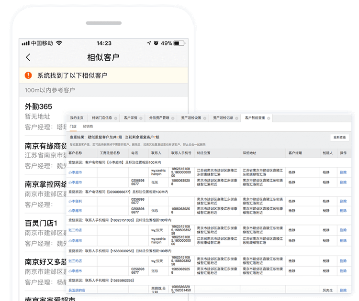Open the first 张三的店 customer link

pos(75,230)
